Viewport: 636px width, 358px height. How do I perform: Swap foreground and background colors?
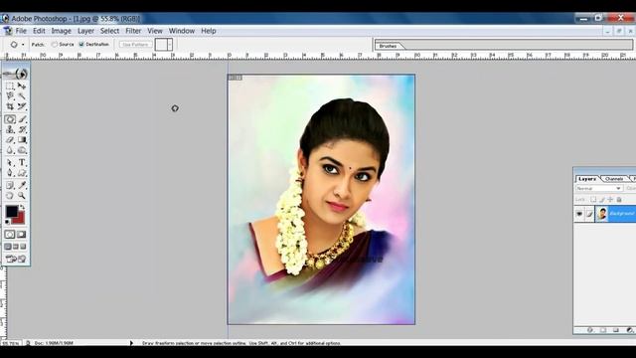coord(22,208)
